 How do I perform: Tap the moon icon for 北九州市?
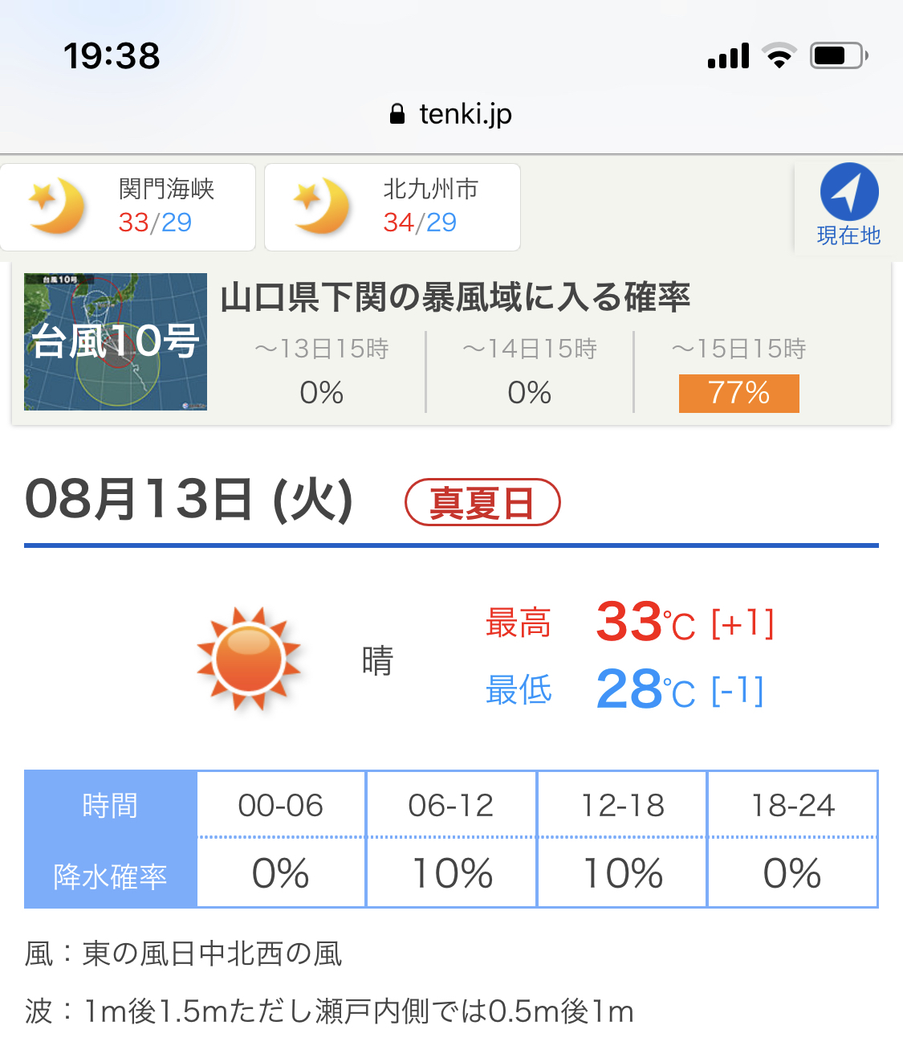(322, 206)
